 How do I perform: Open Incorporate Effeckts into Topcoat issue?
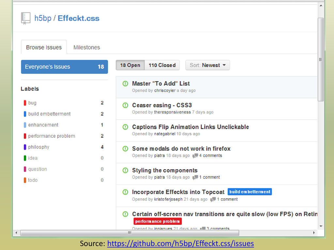[178, 192]
